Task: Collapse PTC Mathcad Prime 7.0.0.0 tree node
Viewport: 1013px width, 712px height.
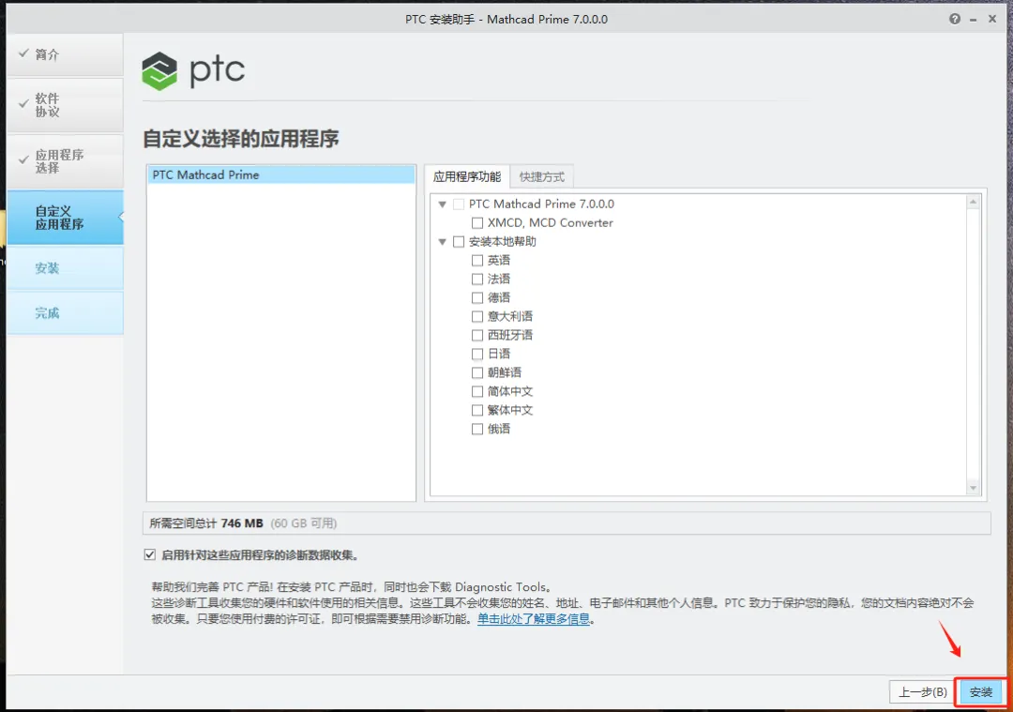Action: [443, 205]
